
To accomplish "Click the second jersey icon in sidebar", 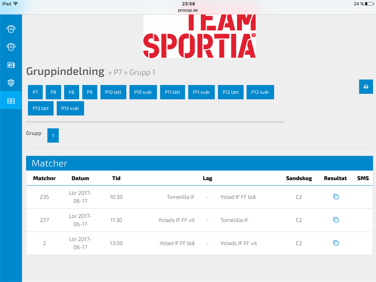I will coord(11,47).
